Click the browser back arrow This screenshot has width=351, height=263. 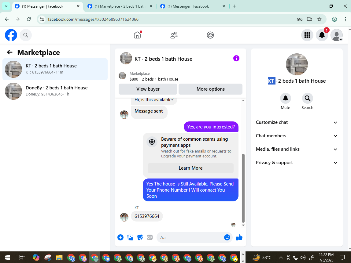point(7,19)
